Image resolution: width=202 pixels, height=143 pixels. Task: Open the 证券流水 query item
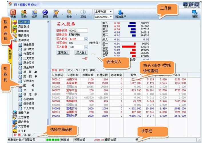(x=27, y=81)
